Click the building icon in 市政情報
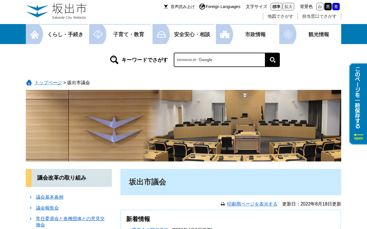 click(225, 34)
